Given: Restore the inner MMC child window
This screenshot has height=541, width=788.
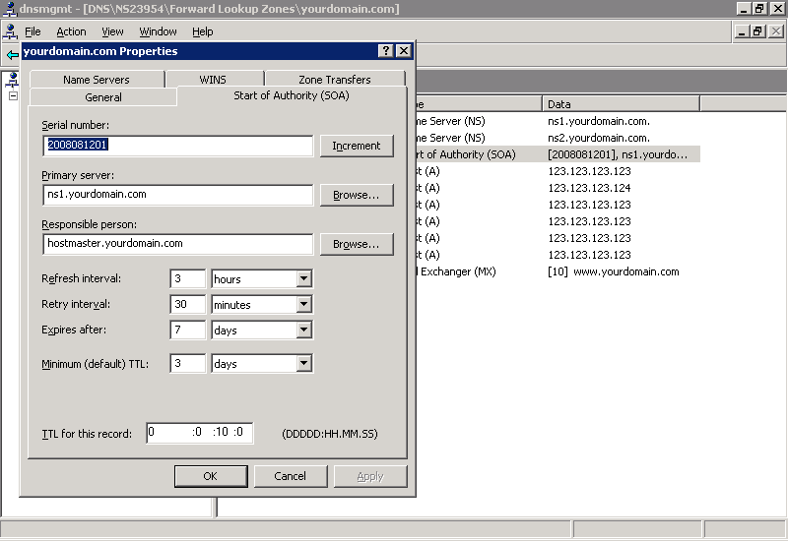Looking at the screenshot, I should point(757,31).
